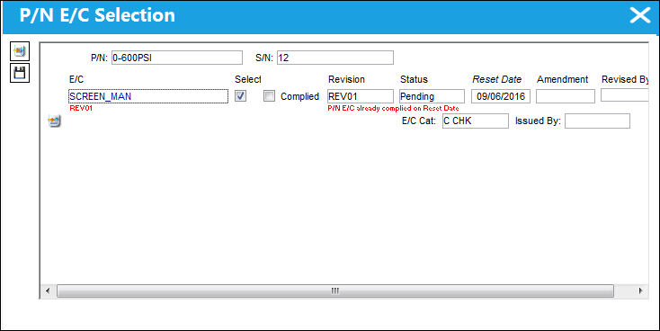This screenshot has height=331, width=660.
Task: Click the small icon beside the E/C Cat row
Action: [54, 121]
